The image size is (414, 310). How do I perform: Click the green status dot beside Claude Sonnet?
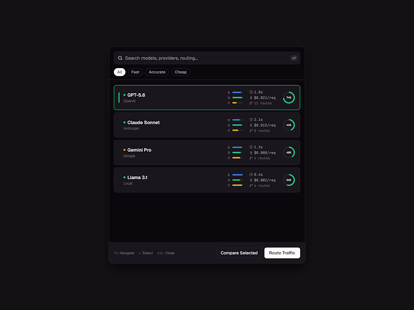[x=124, y=122]
